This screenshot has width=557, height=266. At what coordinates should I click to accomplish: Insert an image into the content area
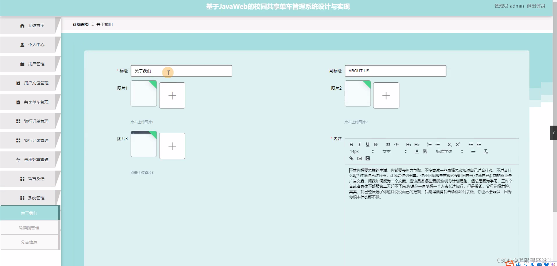click(x=359, y=158)
